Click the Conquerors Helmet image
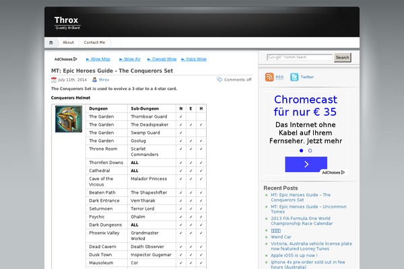 69,119
